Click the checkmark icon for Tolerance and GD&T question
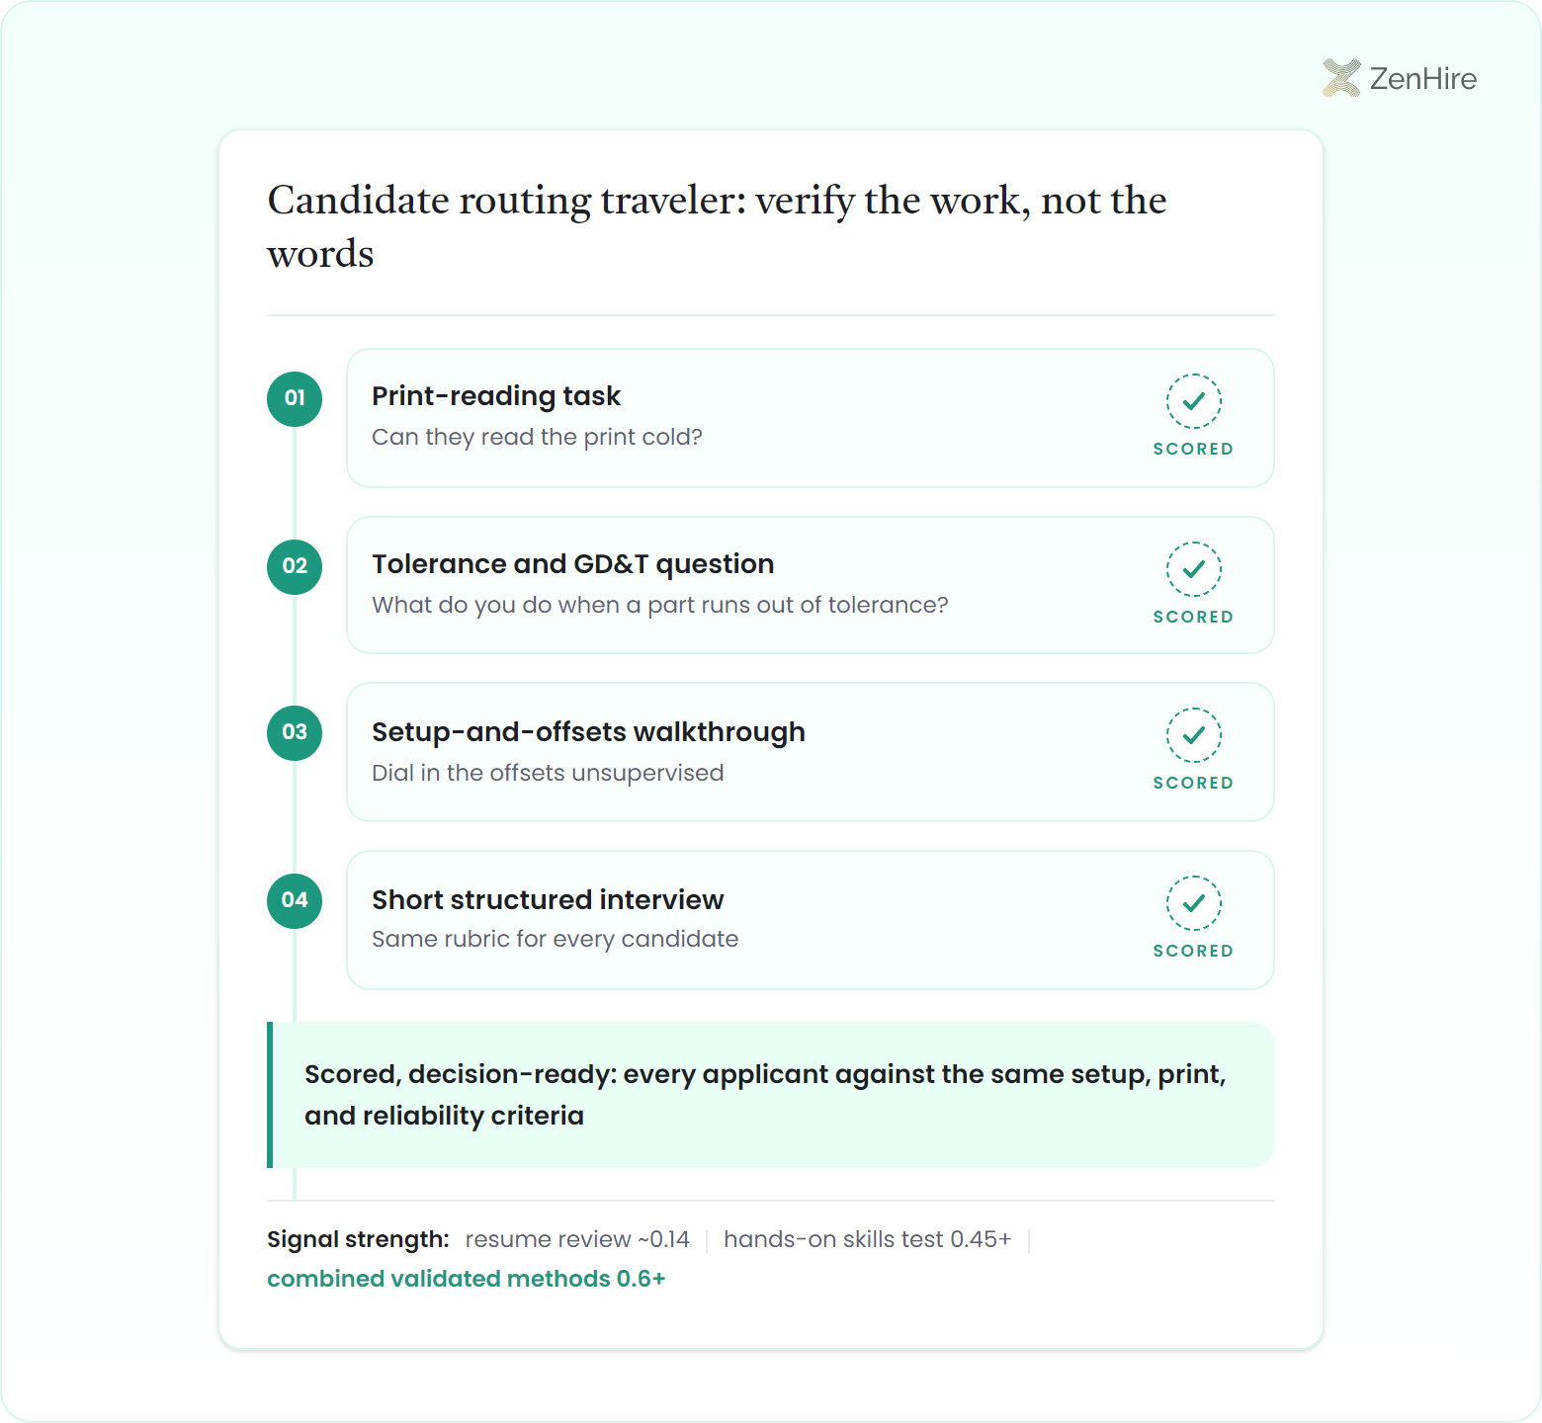Image resolution: width=1542 pixels, height=1423 pixels. (1194, 569)
